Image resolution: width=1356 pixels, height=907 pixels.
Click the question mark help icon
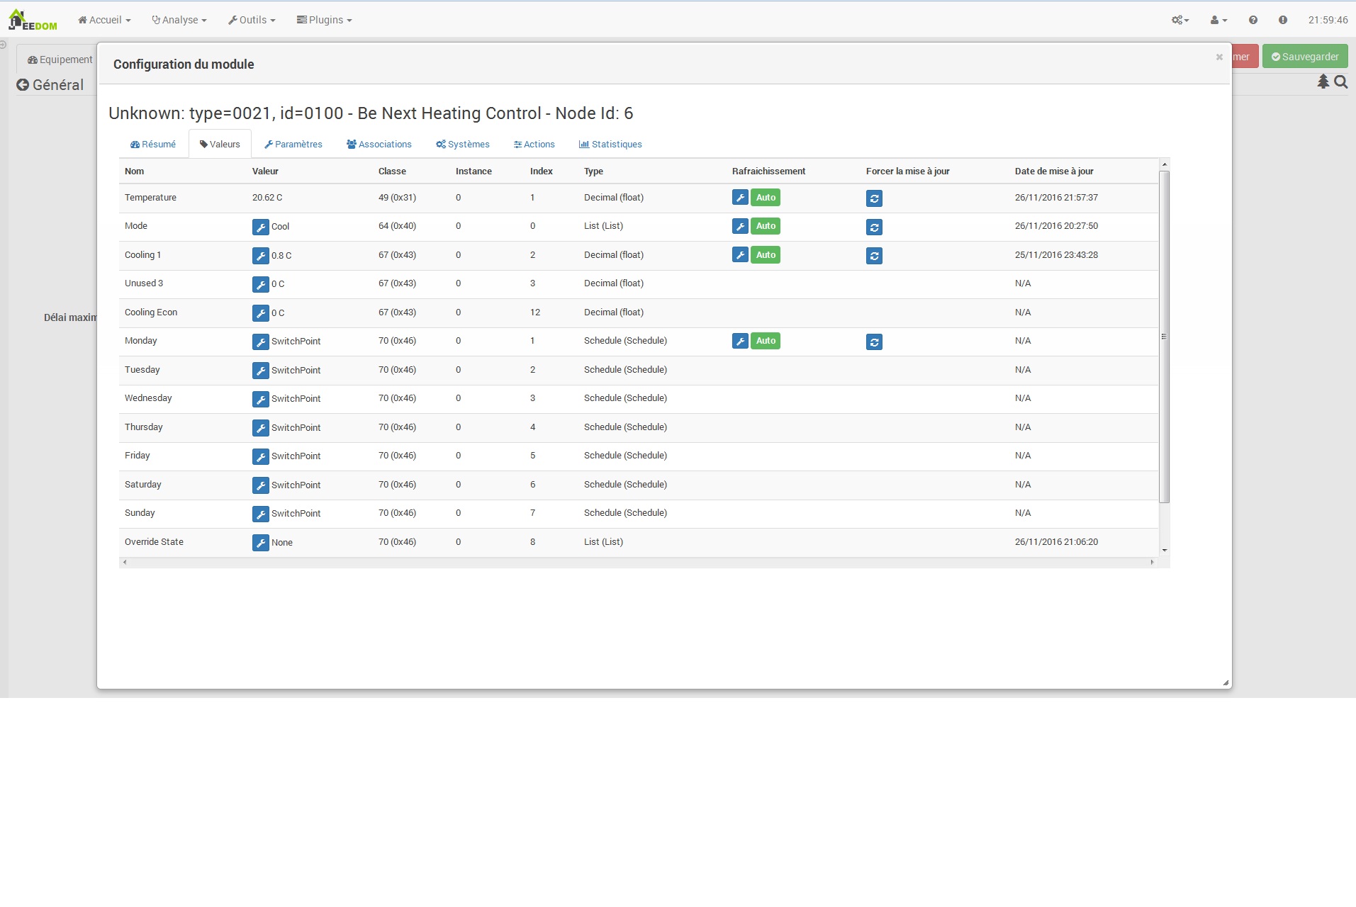(1253, 20)
